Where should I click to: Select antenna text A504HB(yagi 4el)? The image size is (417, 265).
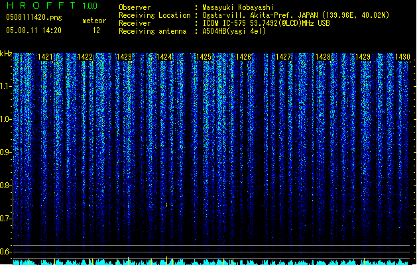(234, 31)
